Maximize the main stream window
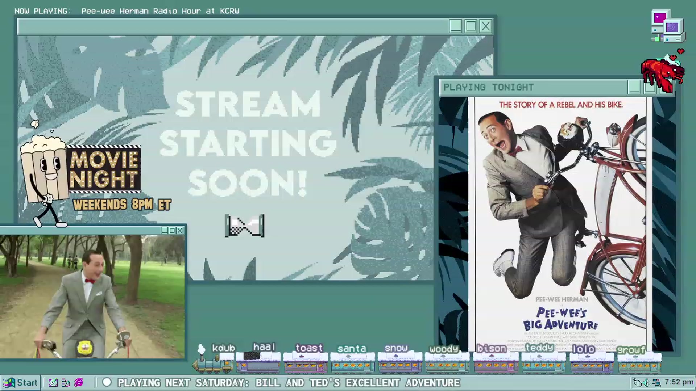 471,26
